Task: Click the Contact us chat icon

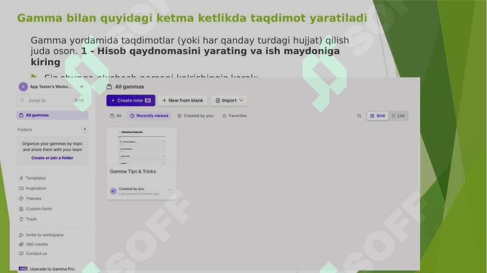Action: click(21, 253)
